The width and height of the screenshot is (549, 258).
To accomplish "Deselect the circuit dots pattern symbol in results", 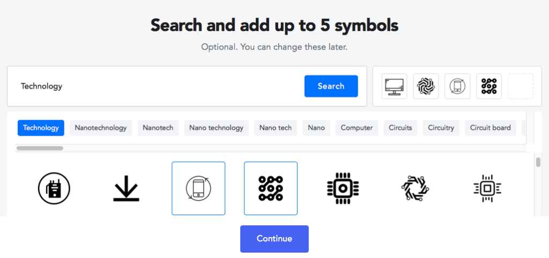I will pyautogui.click(x=271, y=188).
